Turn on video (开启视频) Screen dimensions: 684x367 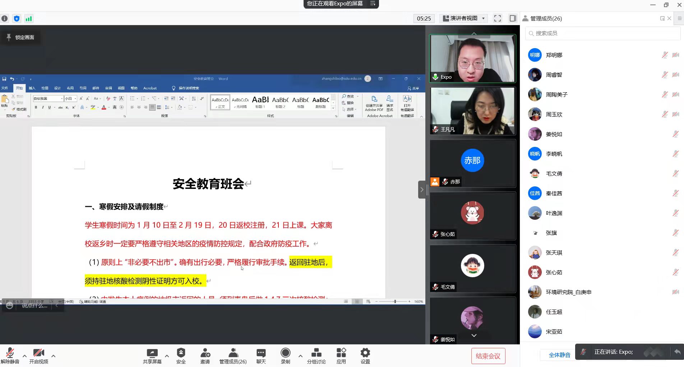38,356
